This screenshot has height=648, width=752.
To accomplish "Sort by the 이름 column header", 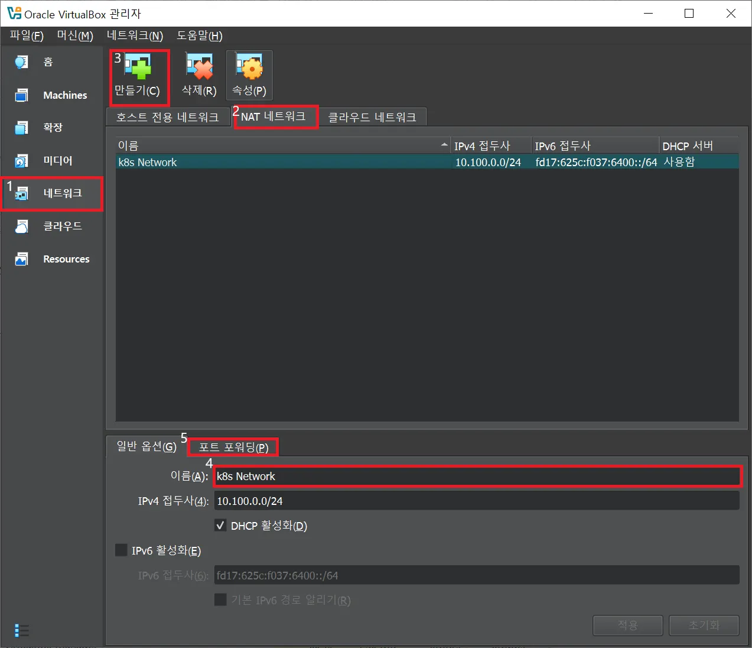I will pos(283,145).
